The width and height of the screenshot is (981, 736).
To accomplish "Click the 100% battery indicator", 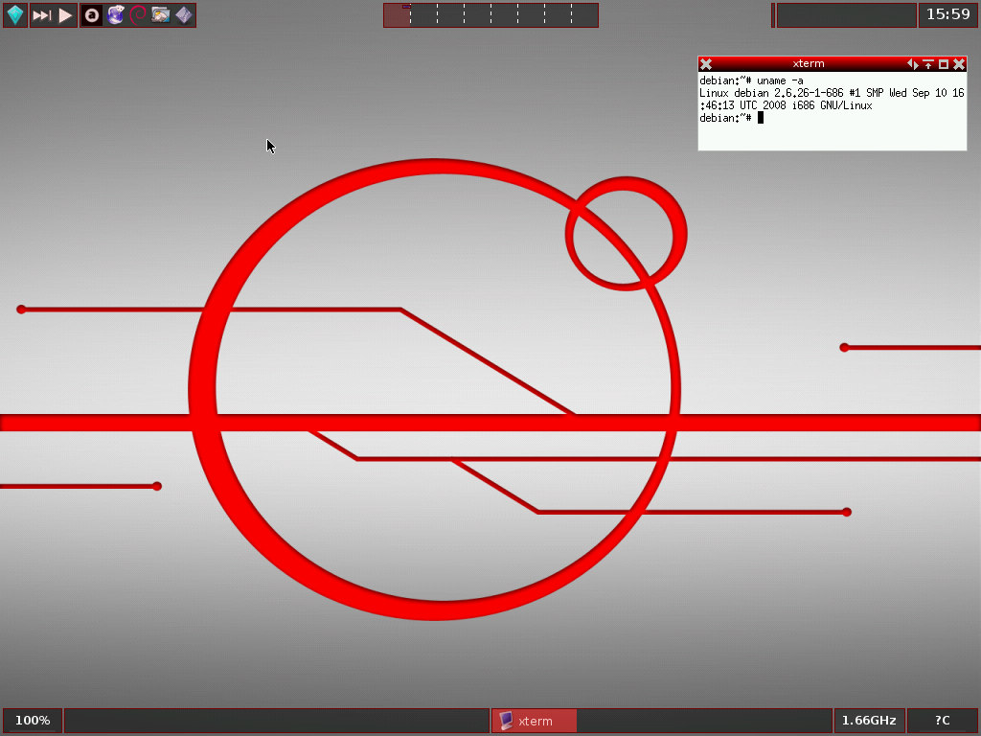I will pos(33,721).
